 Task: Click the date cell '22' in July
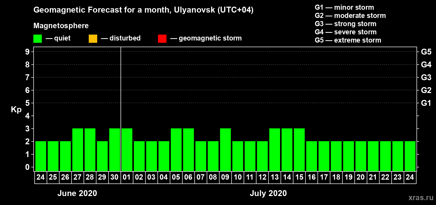coord(385,177)
